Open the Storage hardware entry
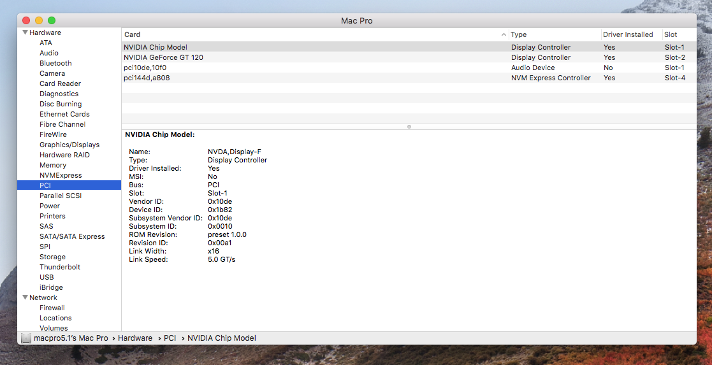712x365 pixels. coord(52,257)
